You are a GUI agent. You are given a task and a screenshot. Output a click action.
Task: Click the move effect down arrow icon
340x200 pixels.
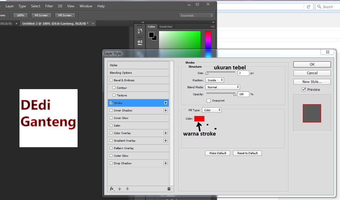tap(127, 189)
